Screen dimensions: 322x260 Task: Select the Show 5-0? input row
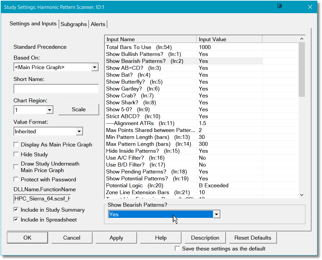pyautogui.click(x=184, y=109)
